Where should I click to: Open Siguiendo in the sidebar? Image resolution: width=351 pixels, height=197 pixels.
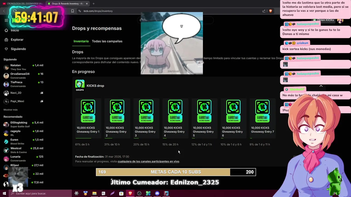[15, 49]
